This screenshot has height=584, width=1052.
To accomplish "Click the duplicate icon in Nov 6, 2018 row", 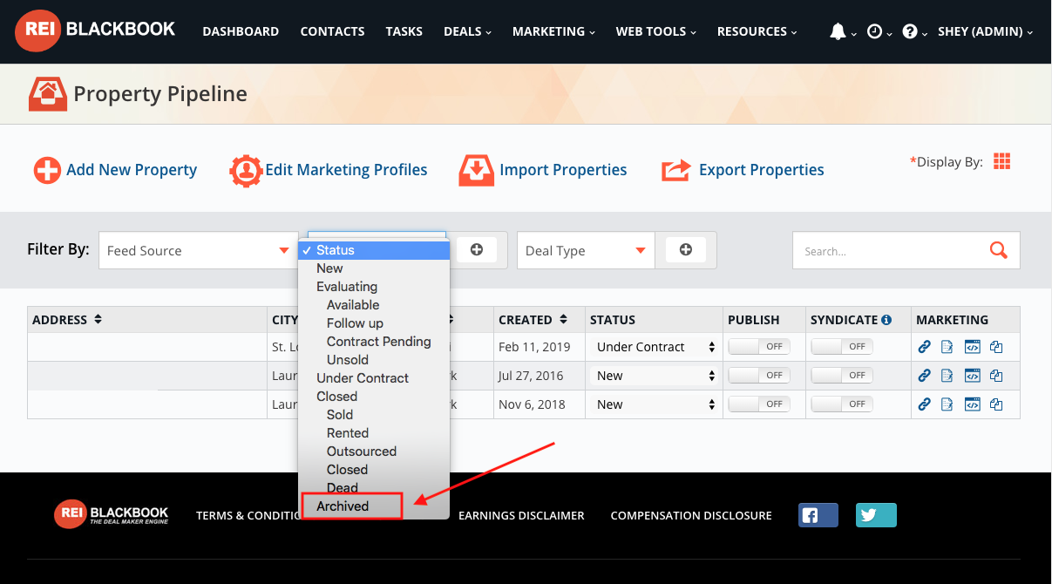I will point(996,404).
